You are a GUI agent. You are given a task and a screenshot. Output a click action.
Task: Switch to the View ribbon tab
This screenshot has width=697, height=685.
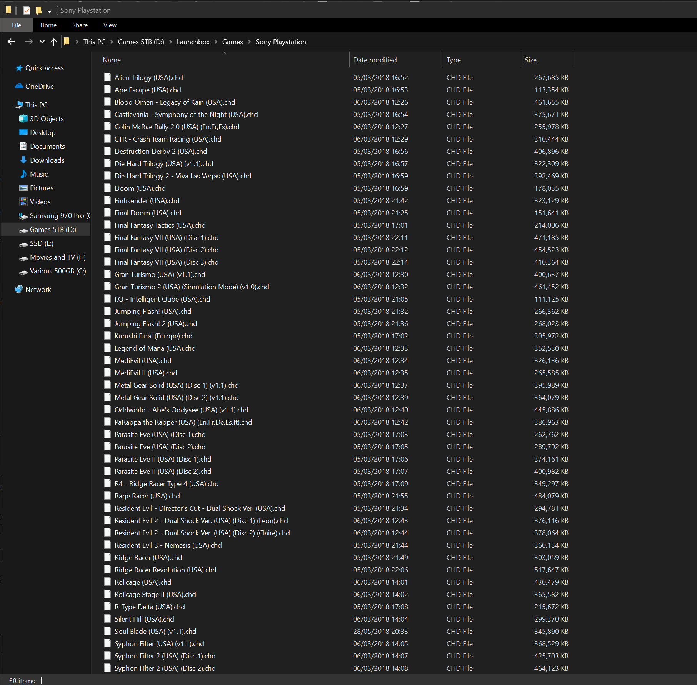[110, 25]
